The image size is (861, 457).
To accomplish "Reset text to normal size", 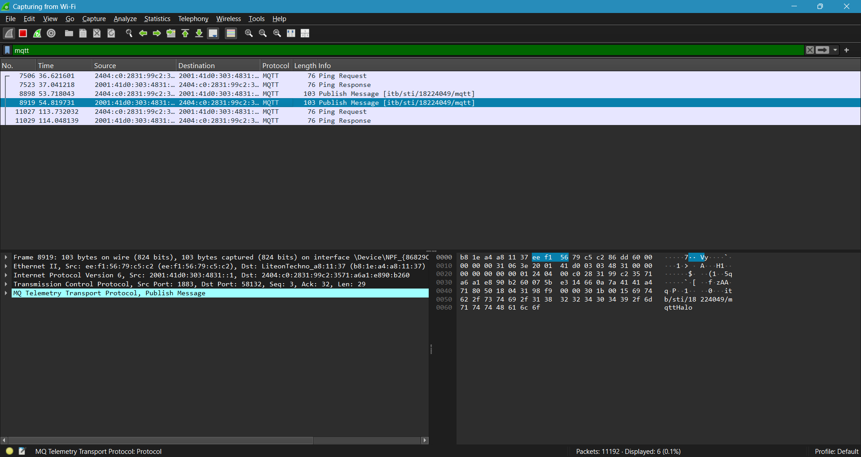I will click(277, 33).
